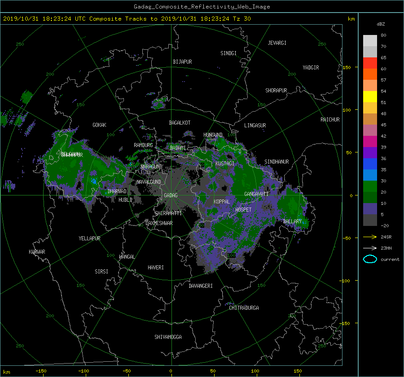Click the UTC Composite Tracks timestamp header
The height and width of the screenshot is (377, 404).
point(127,19)
